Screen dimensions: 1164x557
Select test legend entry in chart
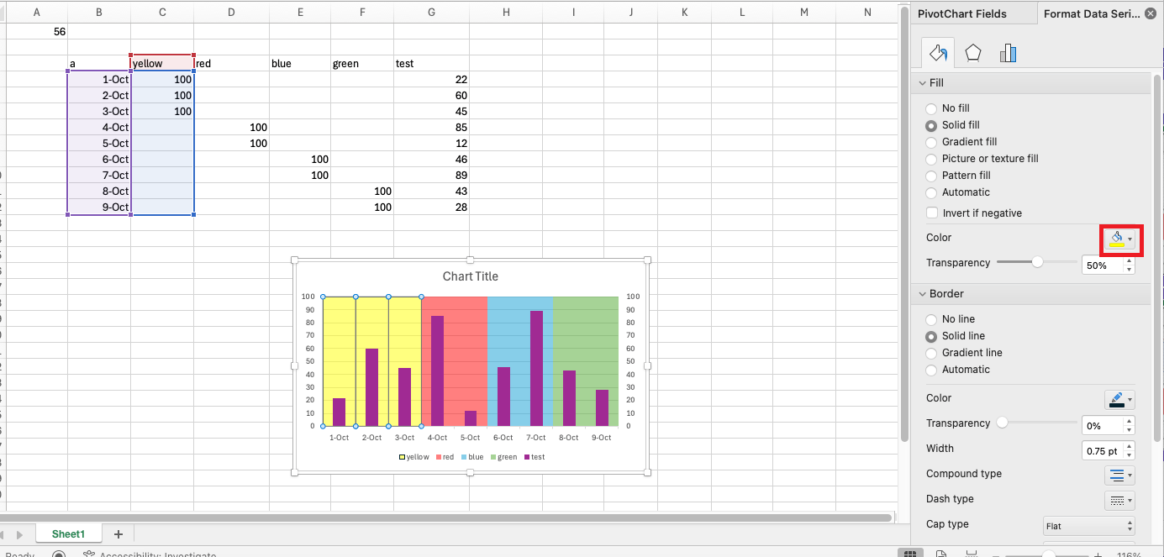click(535, 457)
